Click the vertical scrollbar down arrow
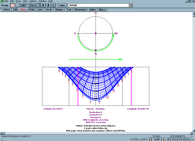 [194, 130]
